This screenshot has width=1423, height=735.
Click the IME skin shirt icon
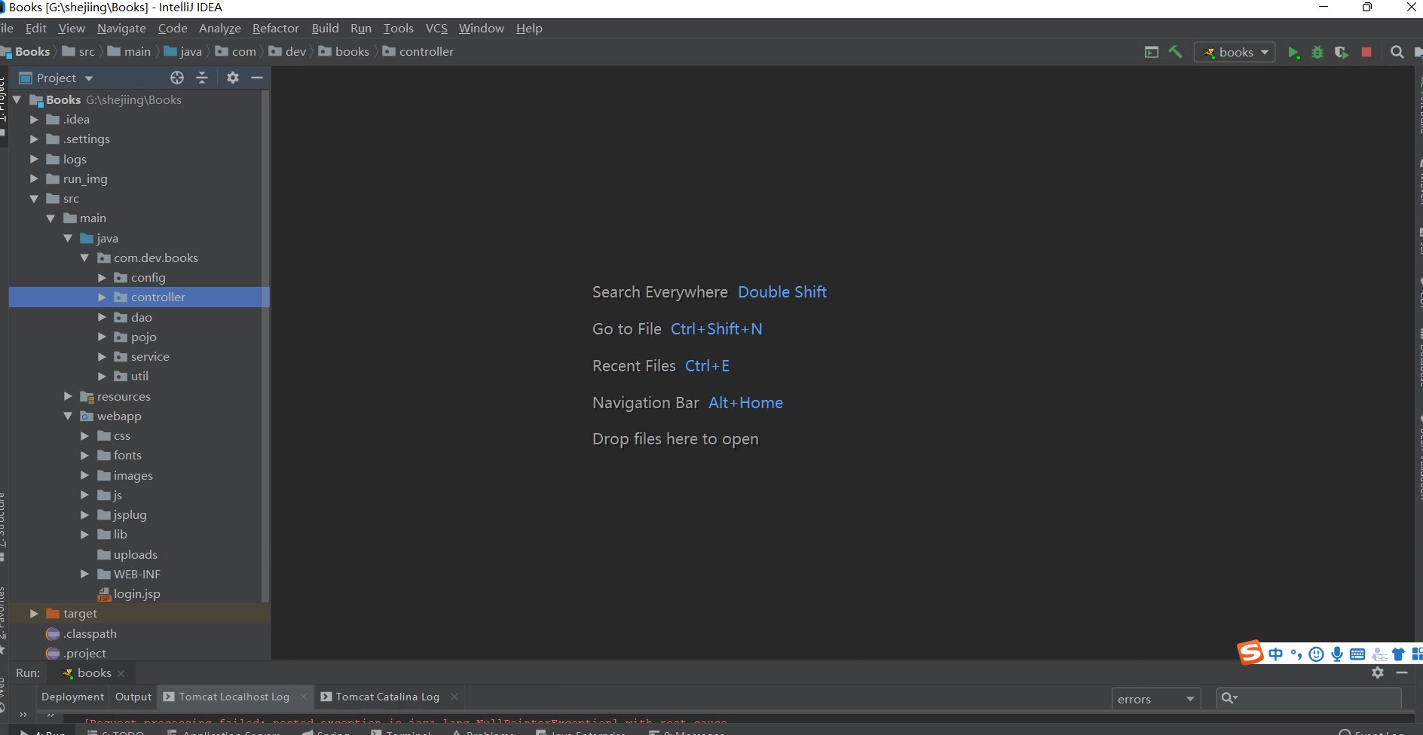(x=1398, y=654)
